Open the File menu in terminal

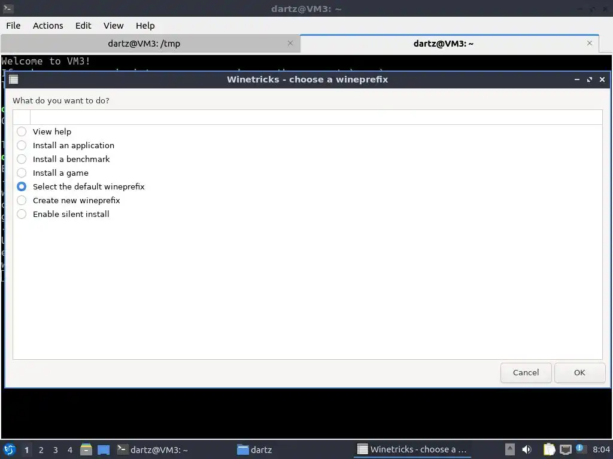(x=13, y=25)
